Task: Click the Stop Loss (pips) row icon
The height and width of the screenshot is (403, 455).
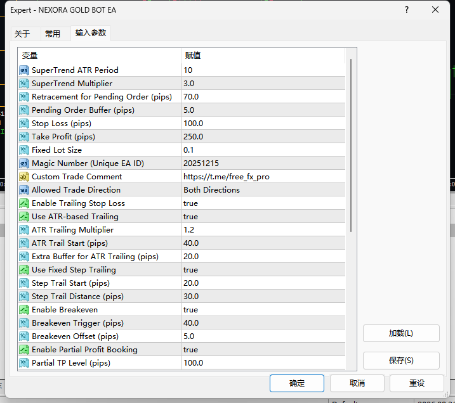Action: click(x=24, y=124)
